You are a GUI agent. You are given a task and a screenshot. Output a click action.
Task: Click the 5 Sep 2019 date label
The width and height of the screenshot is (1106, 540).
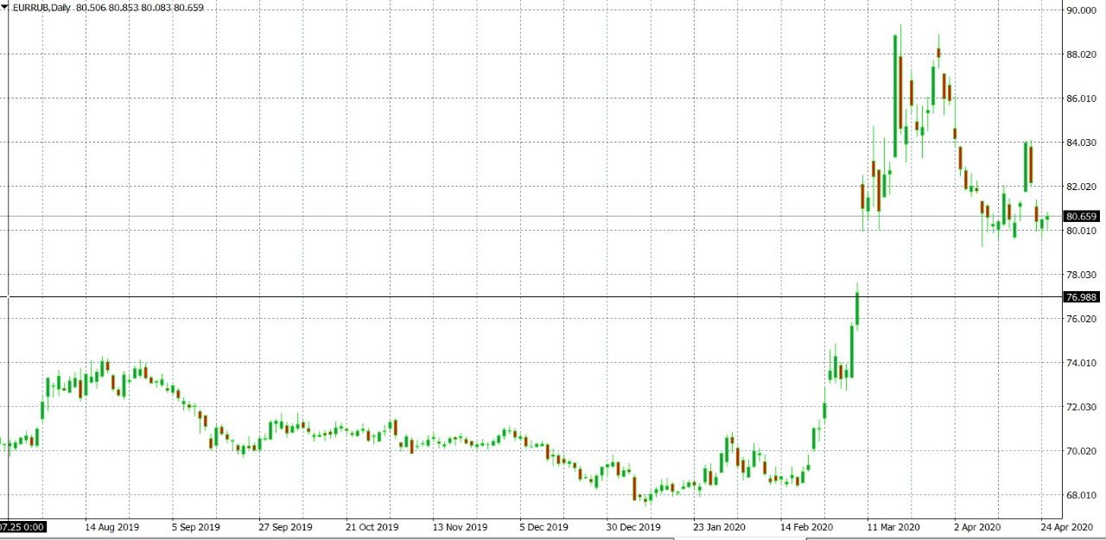point(196,526)
